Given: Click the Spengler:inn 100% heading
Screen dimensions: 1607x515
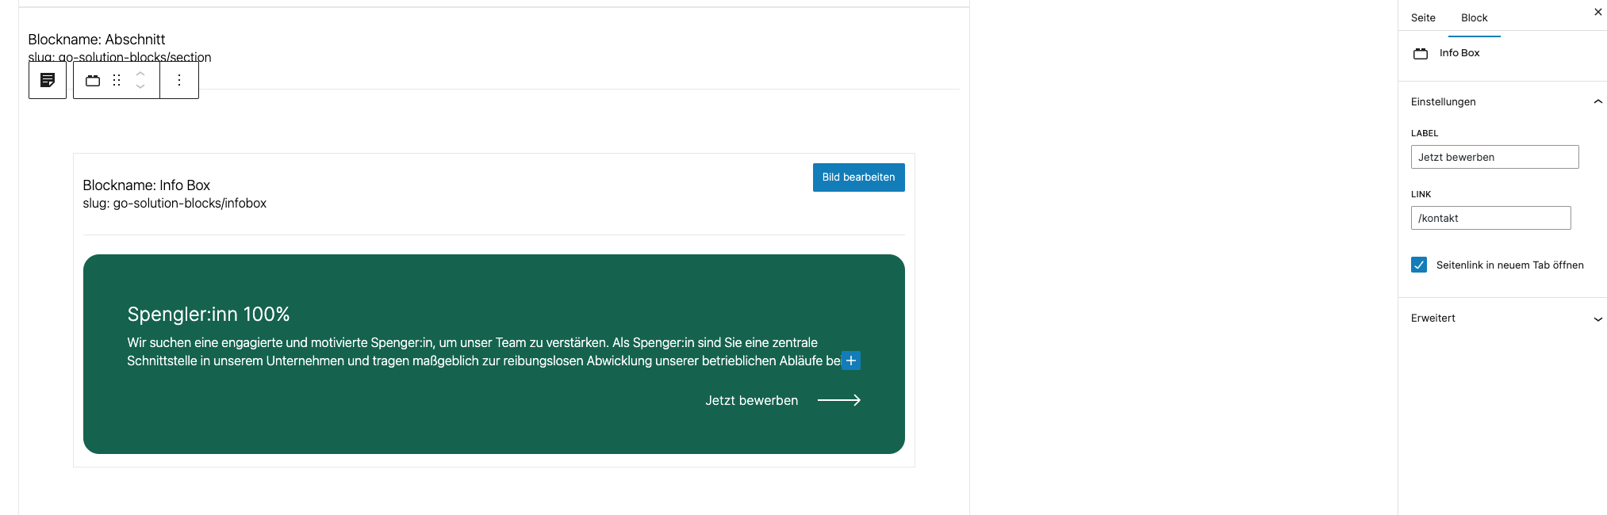Looking at the screenshot, I should point(209,314).
